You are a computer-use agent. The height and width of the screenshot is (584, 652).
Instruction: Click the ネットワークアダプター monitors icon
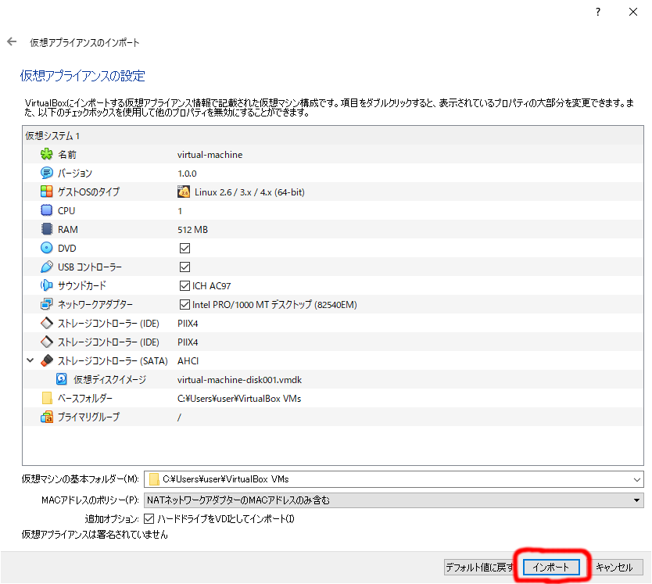coord(47,304)
